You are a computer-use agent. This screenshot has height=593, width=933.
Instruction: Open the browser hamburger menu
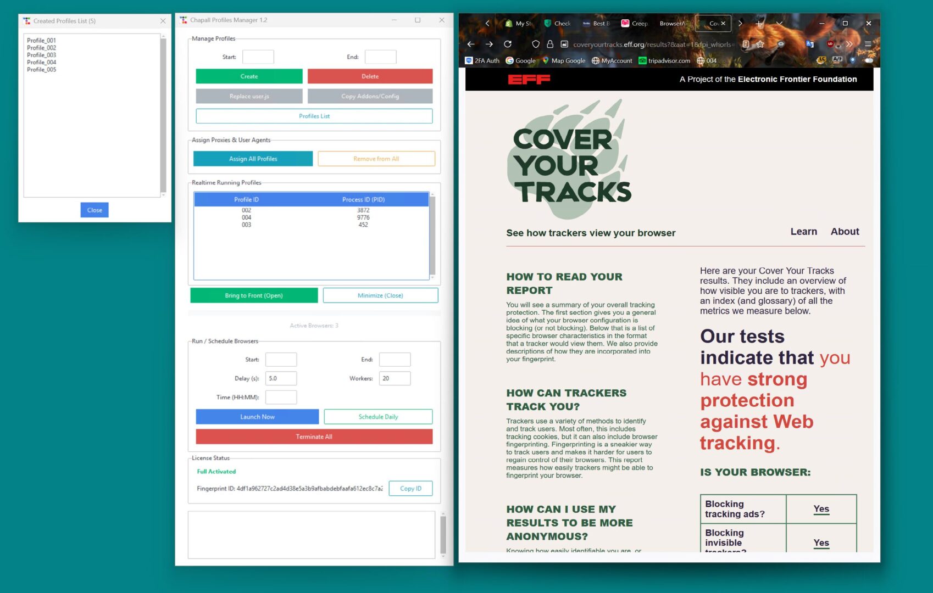[868, 44]
